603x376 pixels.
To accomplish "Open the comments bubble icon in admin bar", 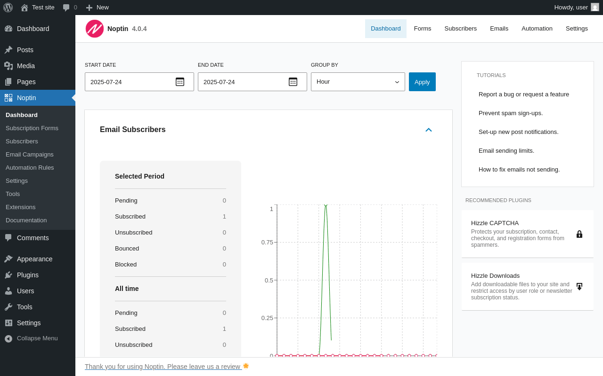I will click(x=66, y=8).
